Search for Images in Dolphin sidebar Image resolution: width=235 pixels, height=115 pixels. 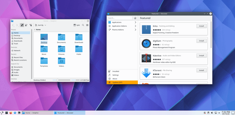tap(20, 70)
